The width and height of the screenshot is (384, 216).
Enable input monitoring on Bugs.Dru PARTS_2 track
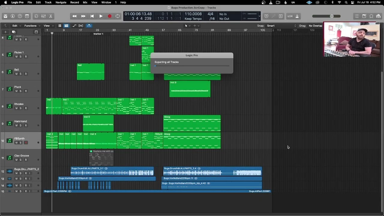coord(29,173)
